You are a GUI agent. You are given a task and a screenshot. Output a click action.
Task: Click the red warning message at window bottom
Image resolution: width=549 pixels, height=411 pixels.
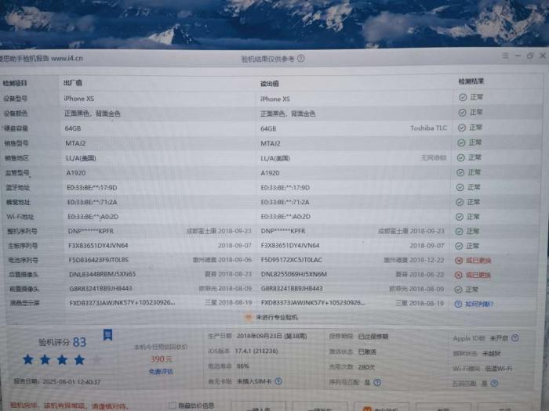click(69, 406)
